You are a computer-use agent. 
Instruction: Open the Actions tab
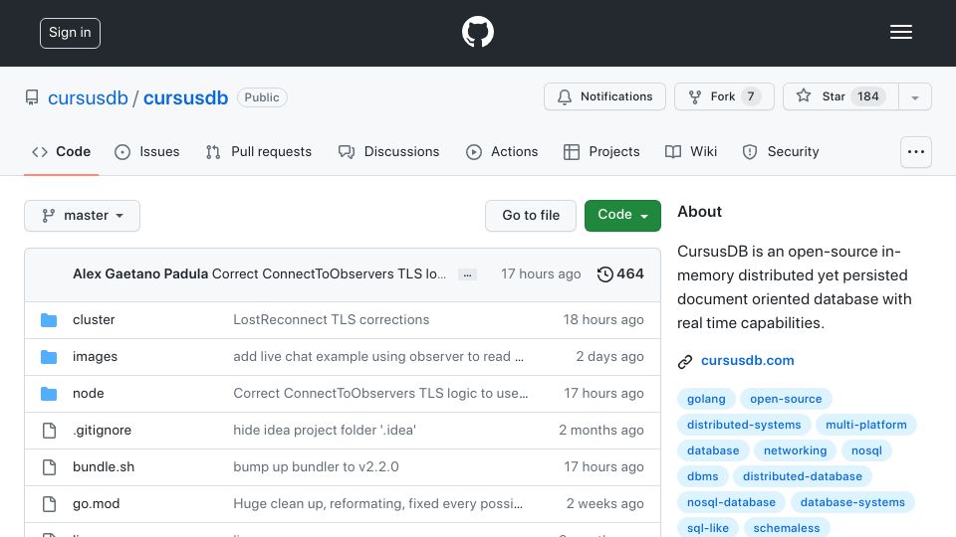point(502,151)
